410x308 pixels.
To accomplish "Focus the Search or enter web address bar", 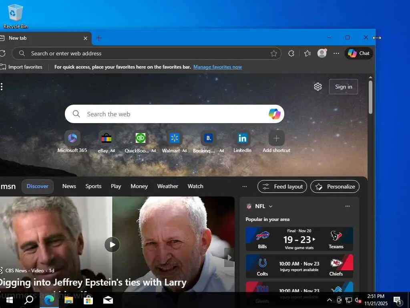I will (147, 53).
